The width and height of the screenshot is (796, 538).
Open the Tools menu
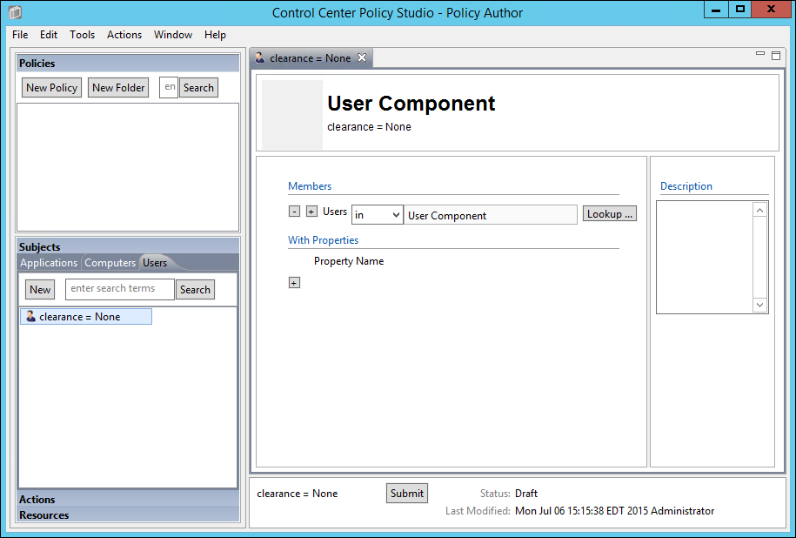point(83,35)
